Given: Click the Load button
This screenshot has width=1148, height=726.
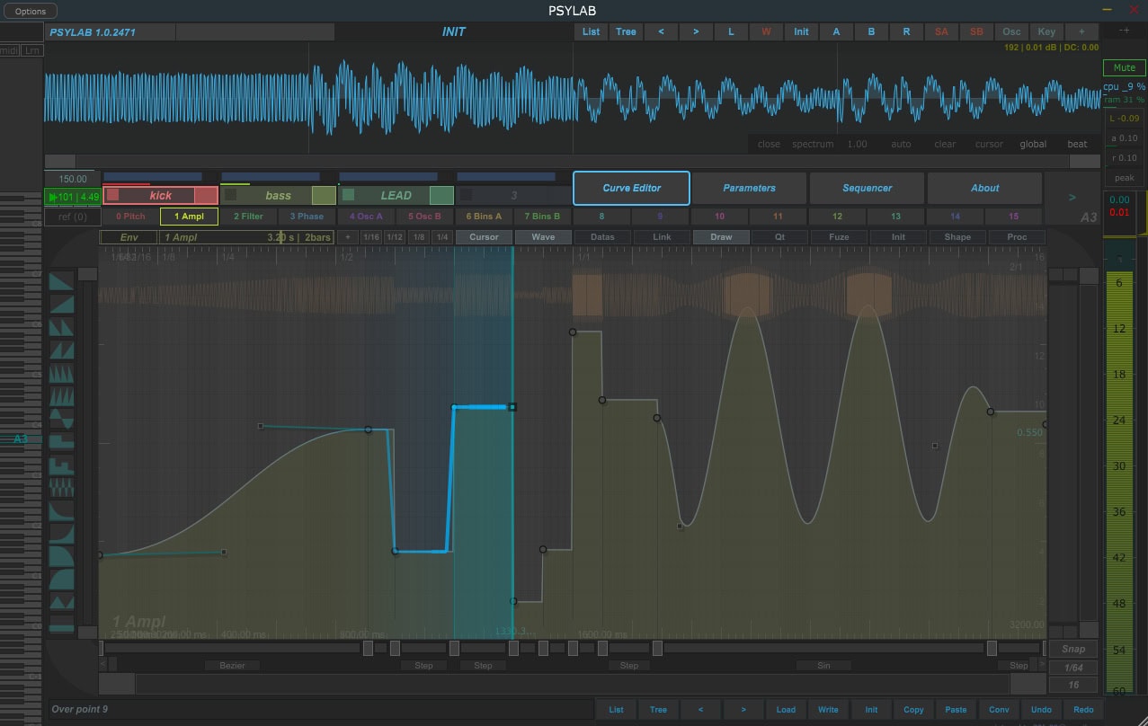Looking at the screenshot, I should [786, 709].
